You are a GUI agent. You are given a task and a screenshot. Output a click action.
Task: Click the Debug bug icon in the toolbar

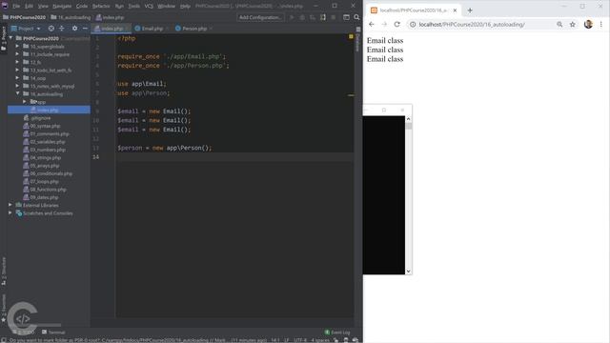(302, 17)
